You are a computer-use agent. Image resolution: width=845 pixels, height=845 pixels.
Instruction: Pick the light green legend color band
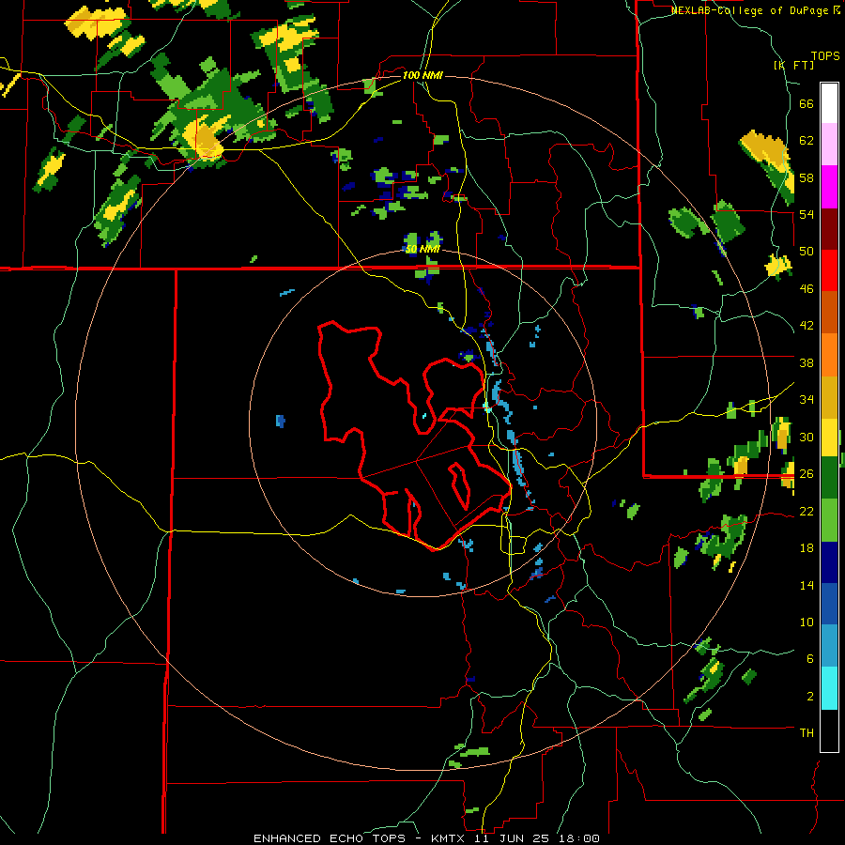(x=829, y=520)
